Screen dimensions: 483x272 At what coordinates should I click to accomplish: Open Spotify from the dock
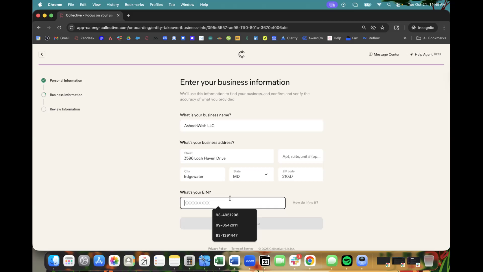[x=347, y=261]
